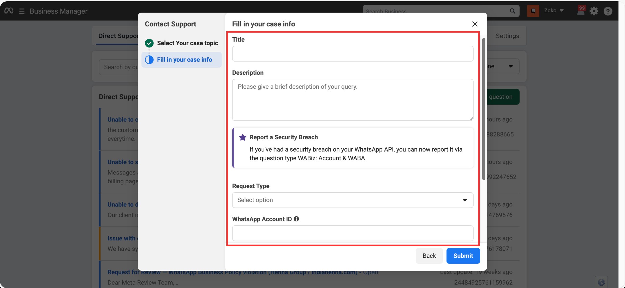The width and height of the screenshot is (625, 288).
Task: Open the Zoko account dropdown
Action: (x=554, y=11)
